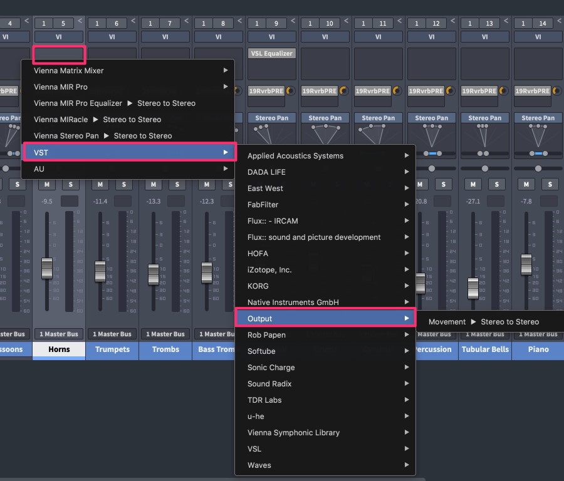The image size is (564, 481).
Task: Click the Piano volume fader handle
Action: point(526,264)
